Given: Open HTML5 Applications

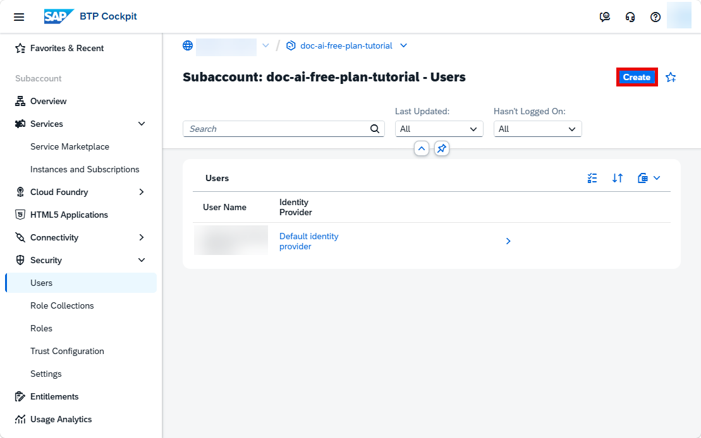Looking at the screenshot, I should 69,215.
